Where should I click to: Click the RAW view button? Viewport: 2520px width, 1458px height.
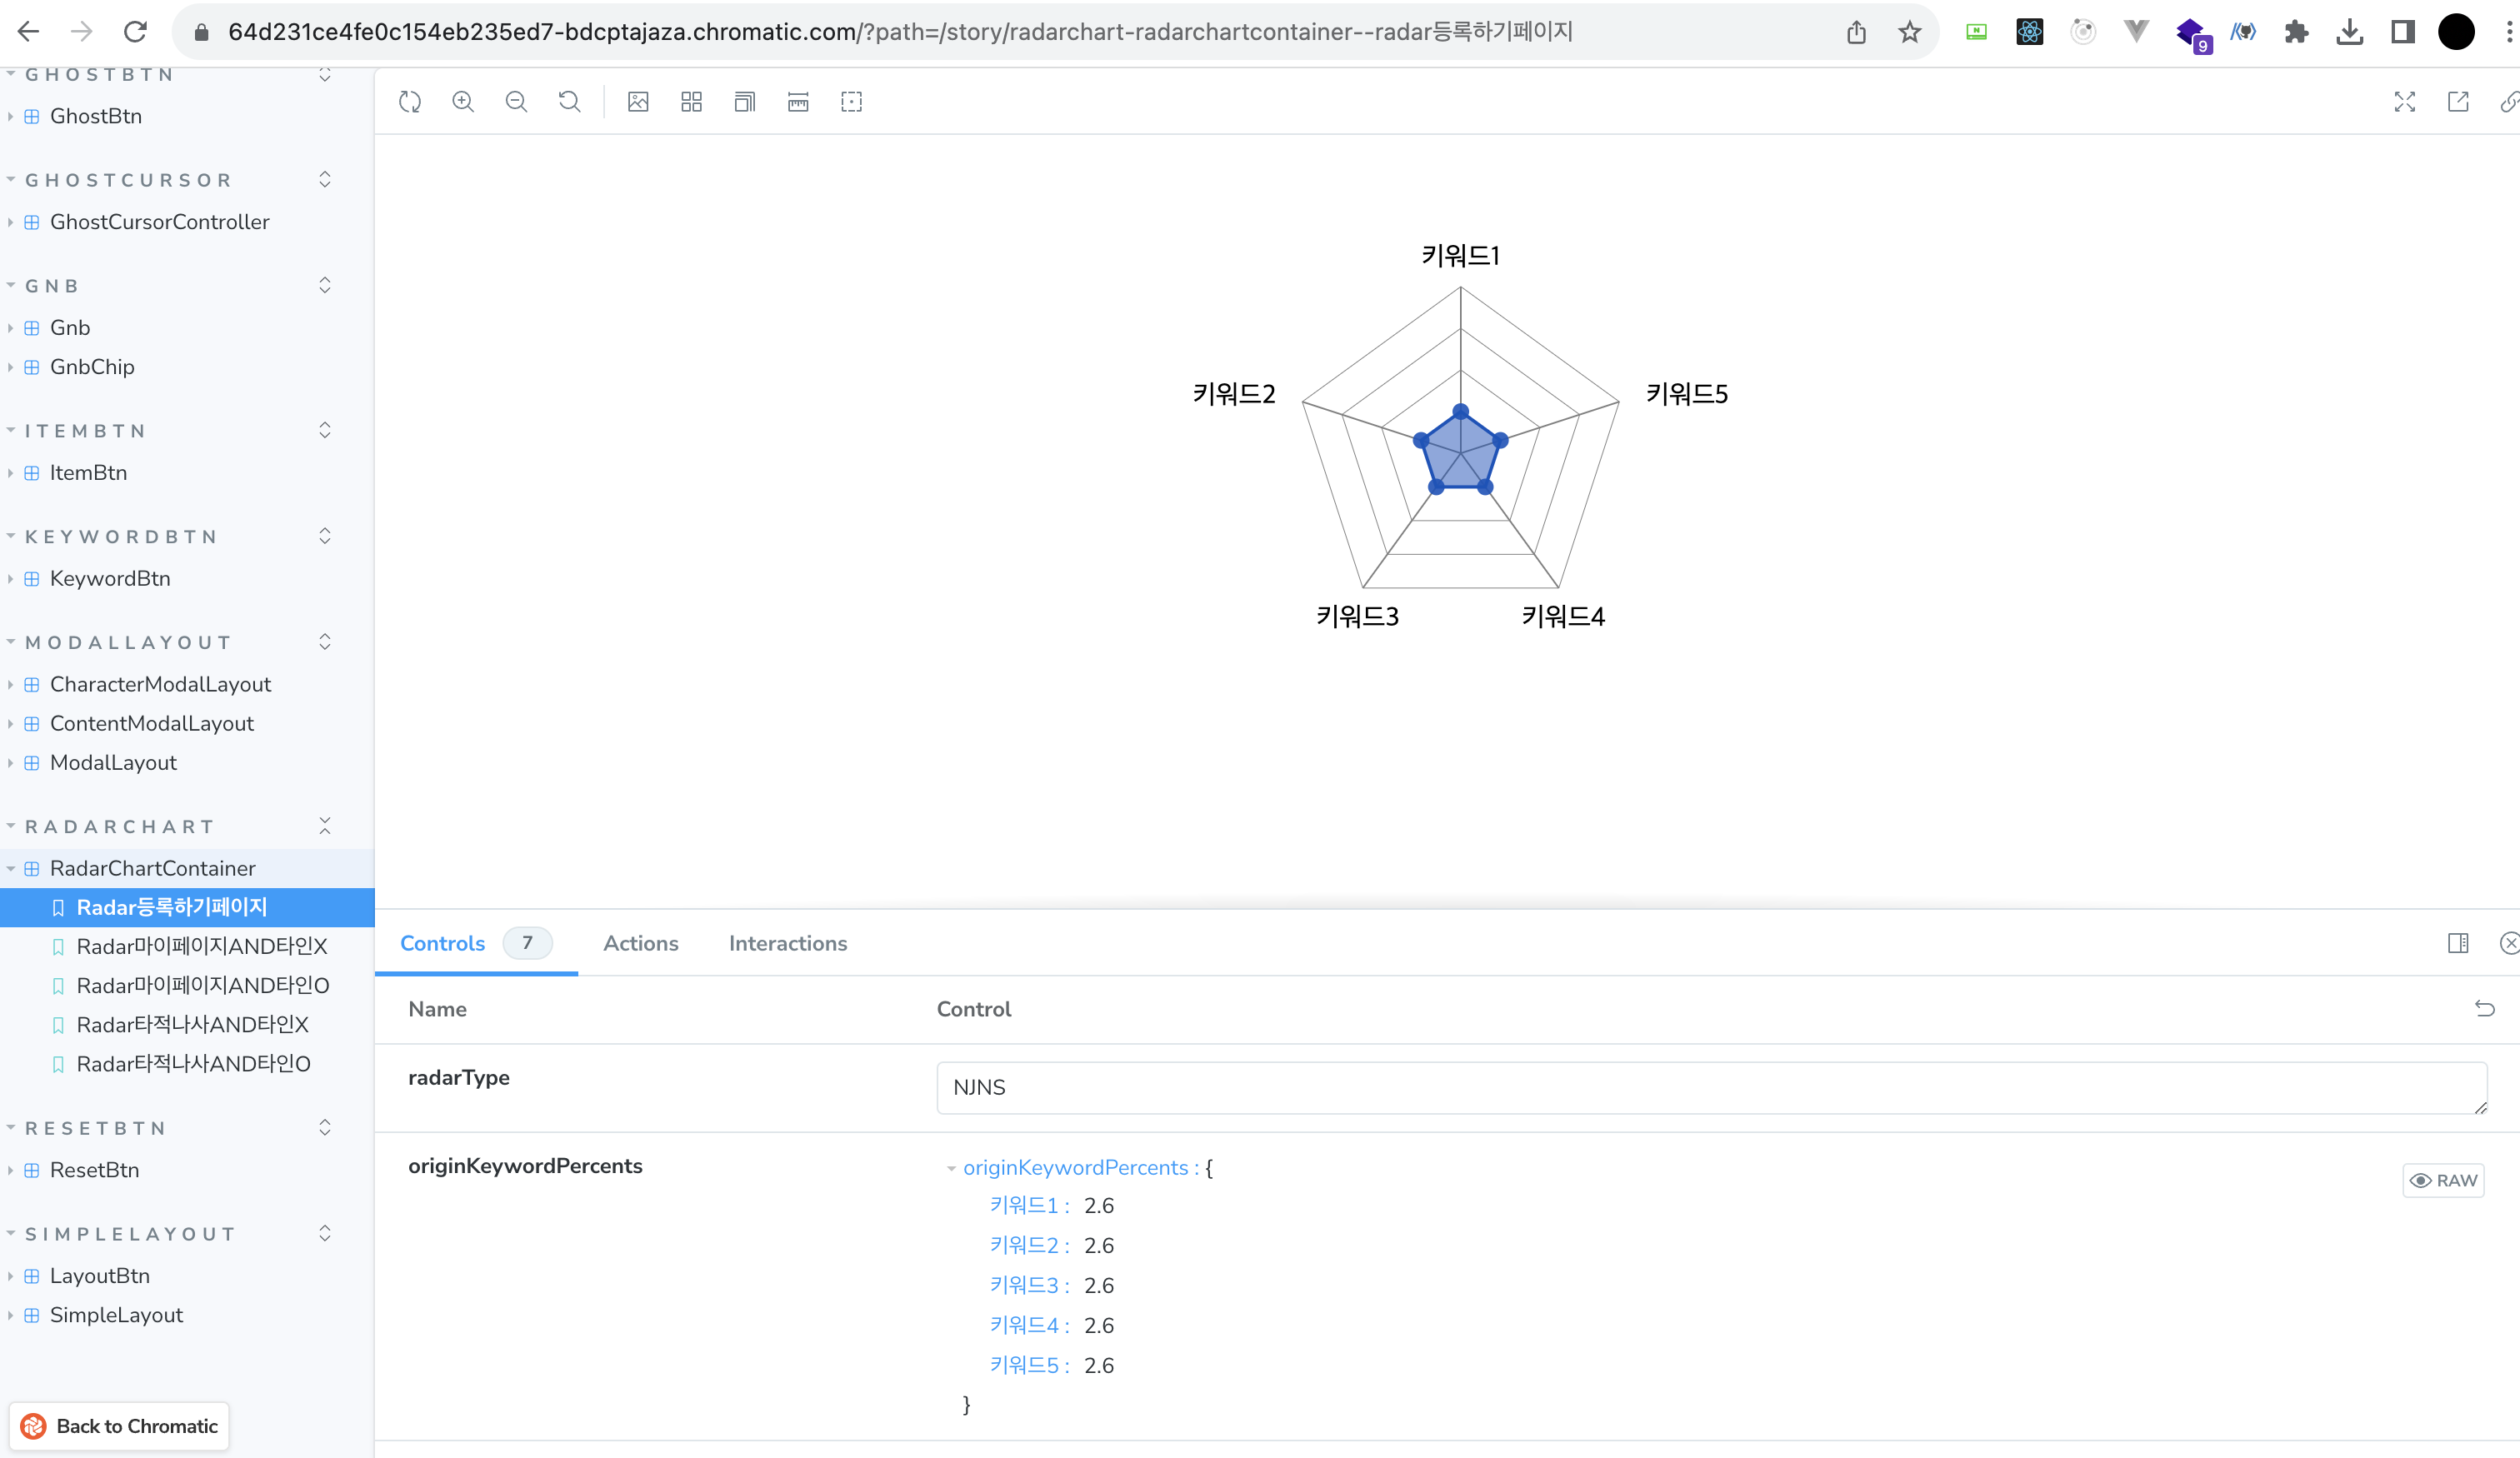point(2443,1180)
